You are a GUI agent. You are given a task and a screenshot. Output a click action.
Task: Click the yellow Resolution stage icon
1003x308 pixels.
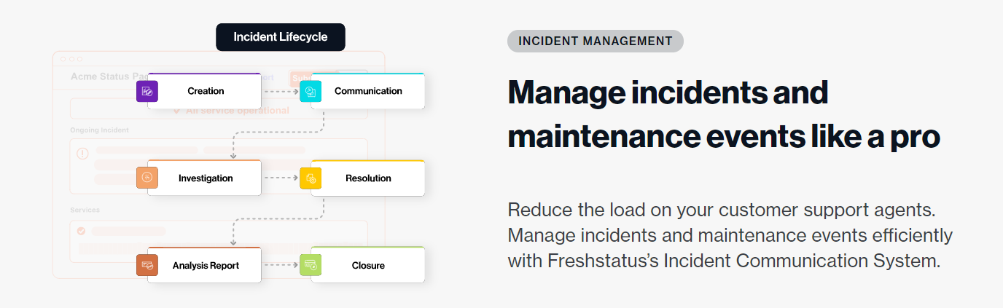point(311,178)
